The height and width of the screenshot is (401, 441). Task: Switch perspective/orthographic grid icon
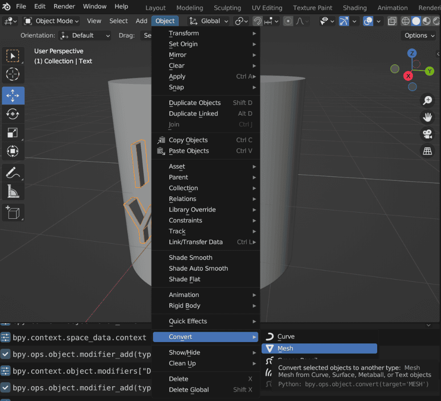click(x=427, y=151)
